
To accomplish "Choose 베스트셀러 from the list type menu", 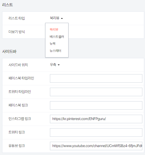I will [57, 37].
